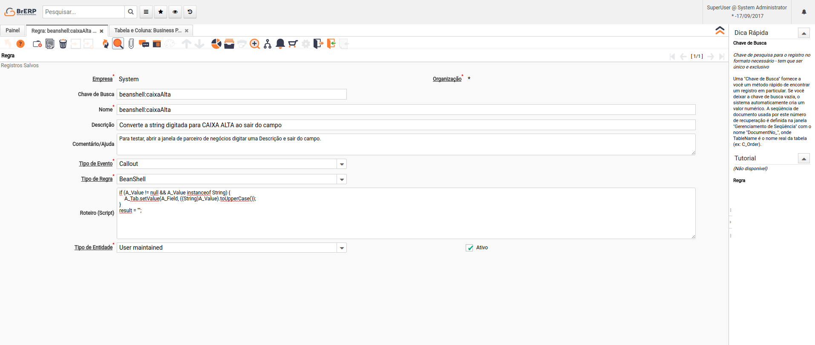Click the SuperUser @ System Administrator text

click(747, 8)
